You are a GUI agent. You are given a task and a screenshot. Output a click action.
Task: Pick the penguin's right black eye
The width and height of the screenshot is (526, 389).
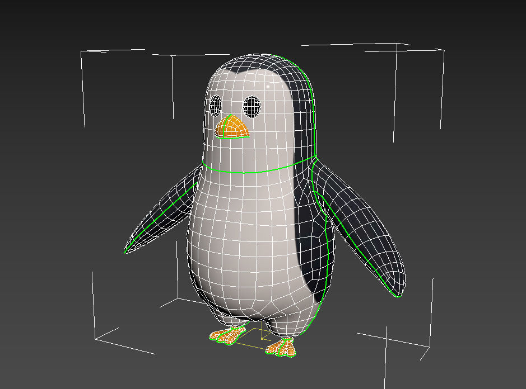tap(252, 107)
